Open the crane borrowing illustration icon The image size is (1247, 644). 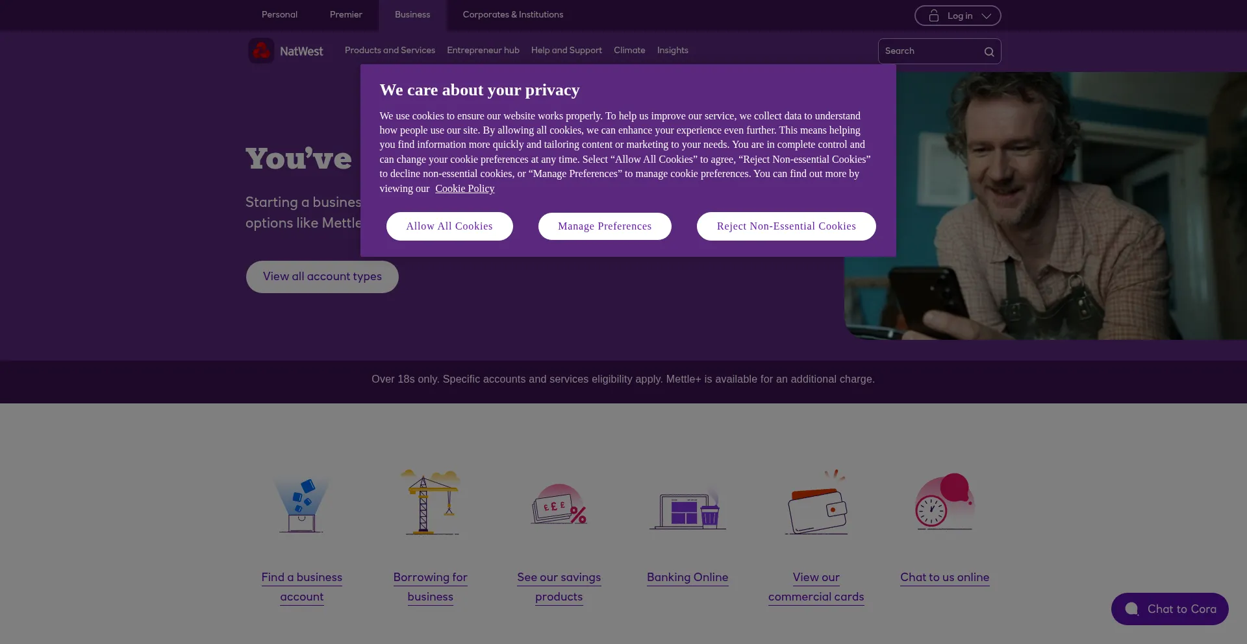431,502
